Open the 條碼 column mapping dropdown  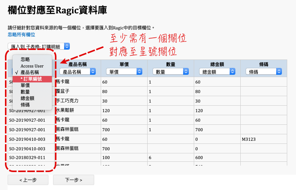[x=264, y=72]
